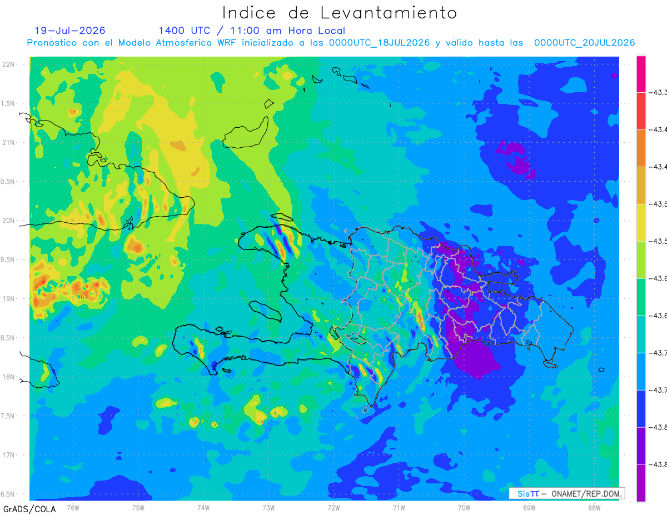667x515 pixels.
Task: Click the magenta top segment of the color bar
Action: click(641, 73)
